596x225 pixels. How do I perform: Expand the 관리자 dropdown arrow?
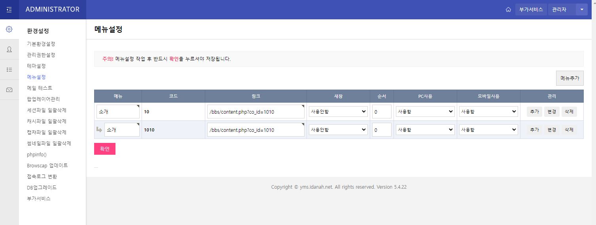click(581, 9)
